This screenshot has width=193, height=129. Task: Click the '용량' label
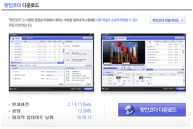coord(16,111)
